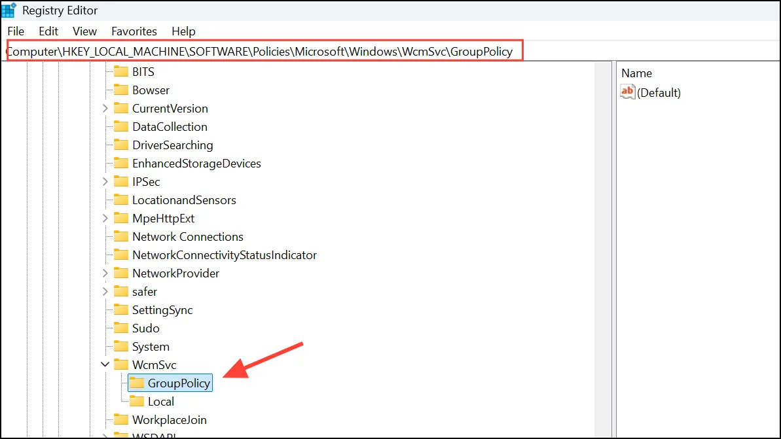Click the DataCollection key label
This screenshot has width=781, height=439.
[x=170, y=127]
